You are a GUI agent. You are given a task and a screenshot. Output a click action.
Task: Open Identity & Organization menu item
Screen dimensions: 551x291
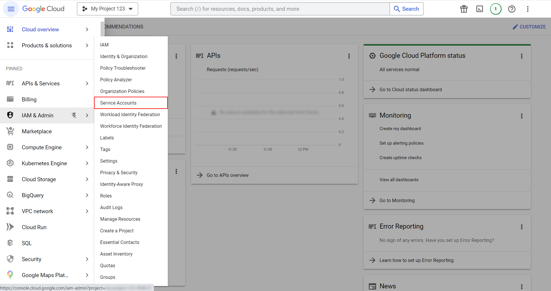131,56
